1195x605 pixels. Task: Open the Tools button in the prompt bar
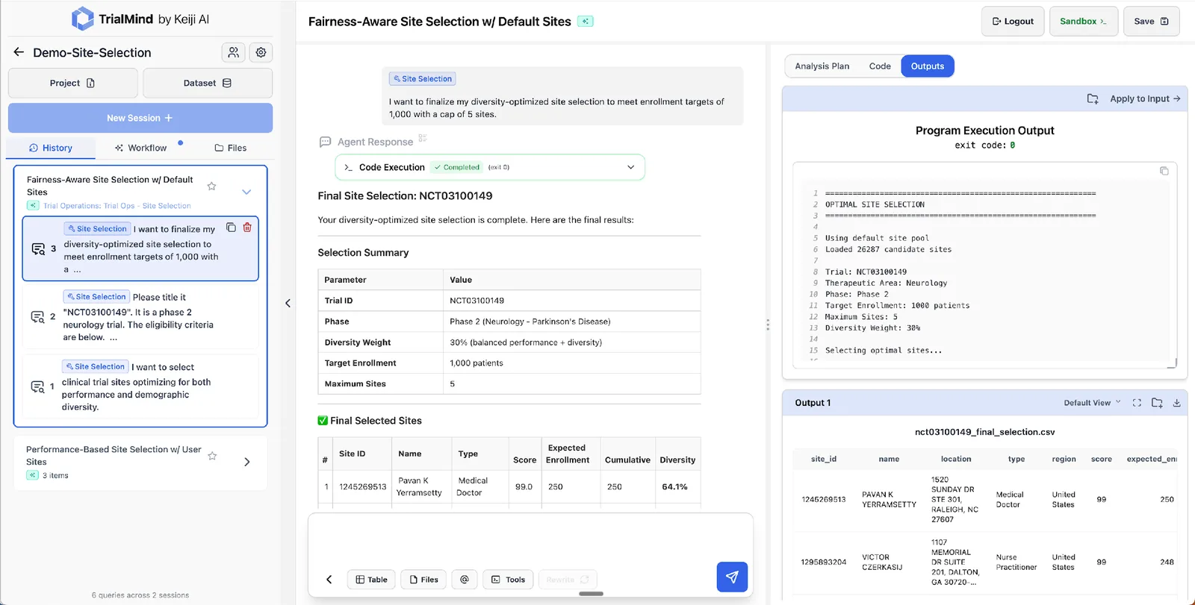coord(508,580)
